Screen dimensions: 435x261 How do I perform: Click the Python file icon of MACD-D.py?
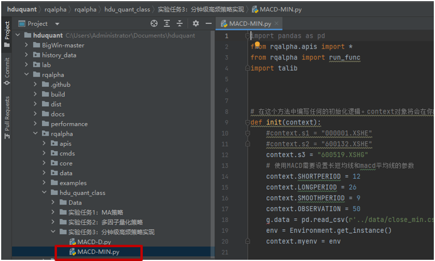tap(73, 242)
